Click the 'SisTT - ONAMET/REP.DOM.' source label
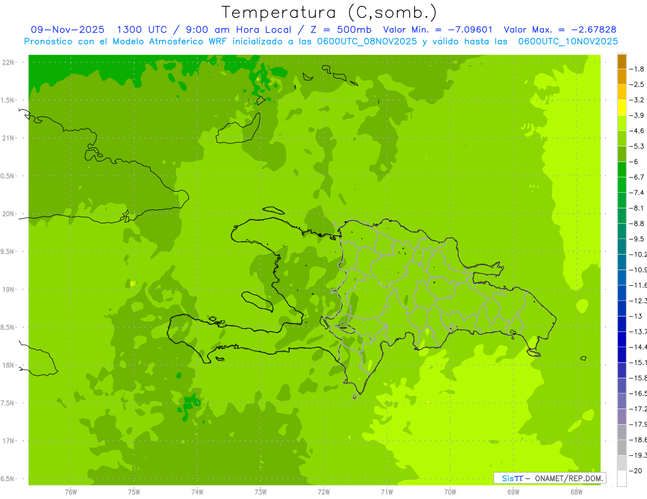647x499 pixels. tap(549, 478)
